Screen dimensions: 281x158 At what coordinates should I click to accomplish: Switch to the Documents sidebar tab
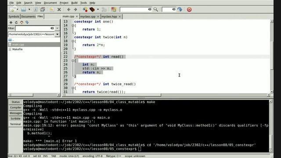pos(28,17)
